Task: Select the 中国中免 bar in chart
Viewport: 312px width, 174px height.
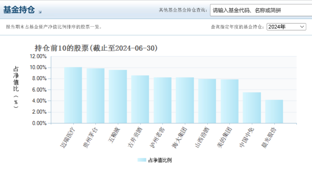Action: coord(252,108)
